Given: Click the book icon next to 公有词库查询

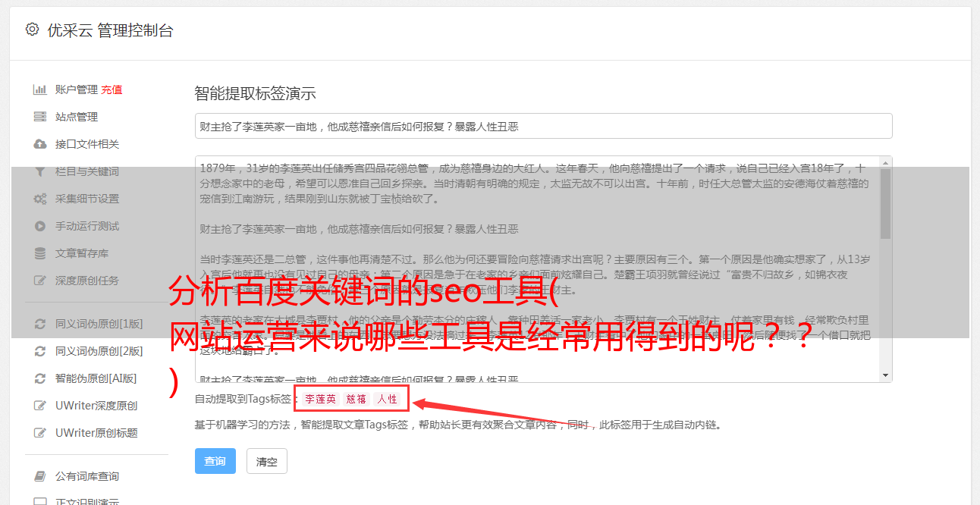Looking at the screenshot, I should [39, 476].
